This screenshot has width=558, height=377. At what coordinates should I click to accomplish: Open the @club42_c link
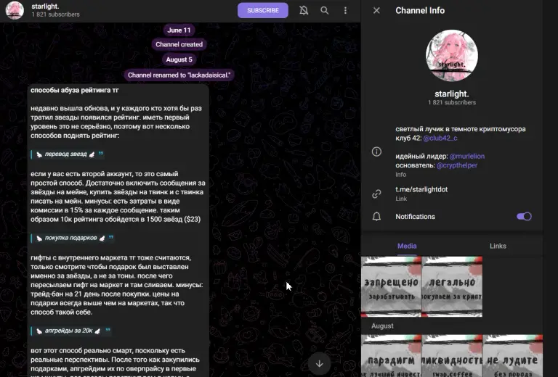(x=440, y=138)
